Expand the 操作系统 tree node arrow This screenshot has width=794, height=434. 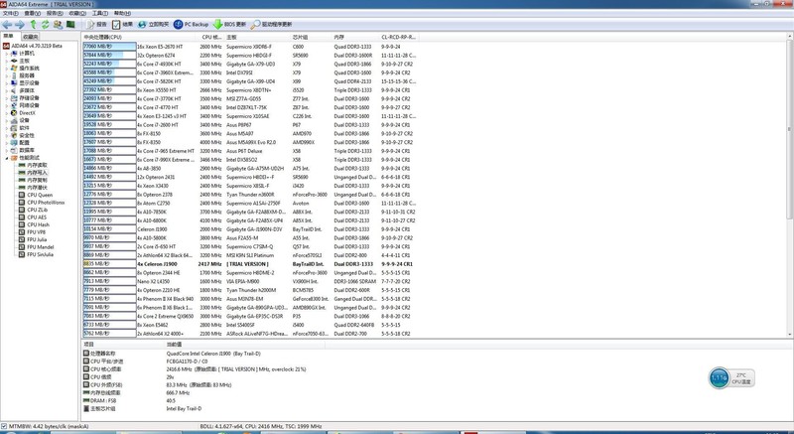7,68
